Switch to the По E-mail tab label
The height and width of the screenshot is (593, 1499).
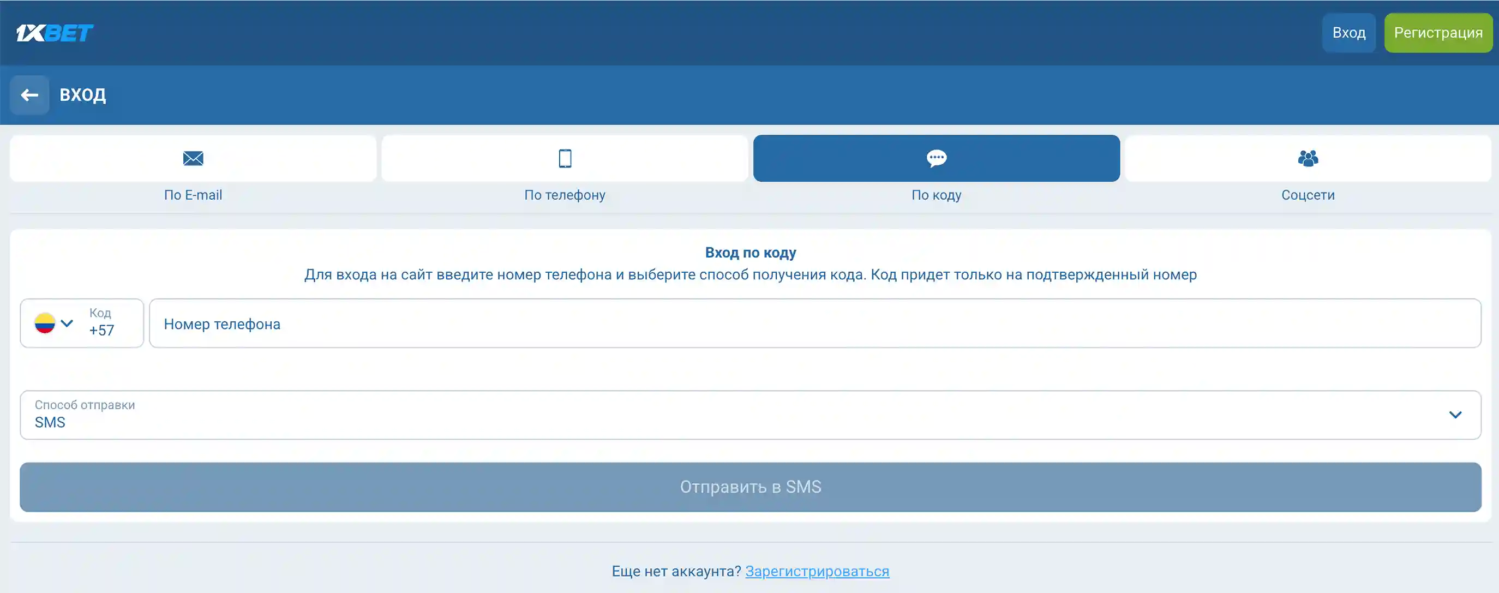click(x=193, y=195)
